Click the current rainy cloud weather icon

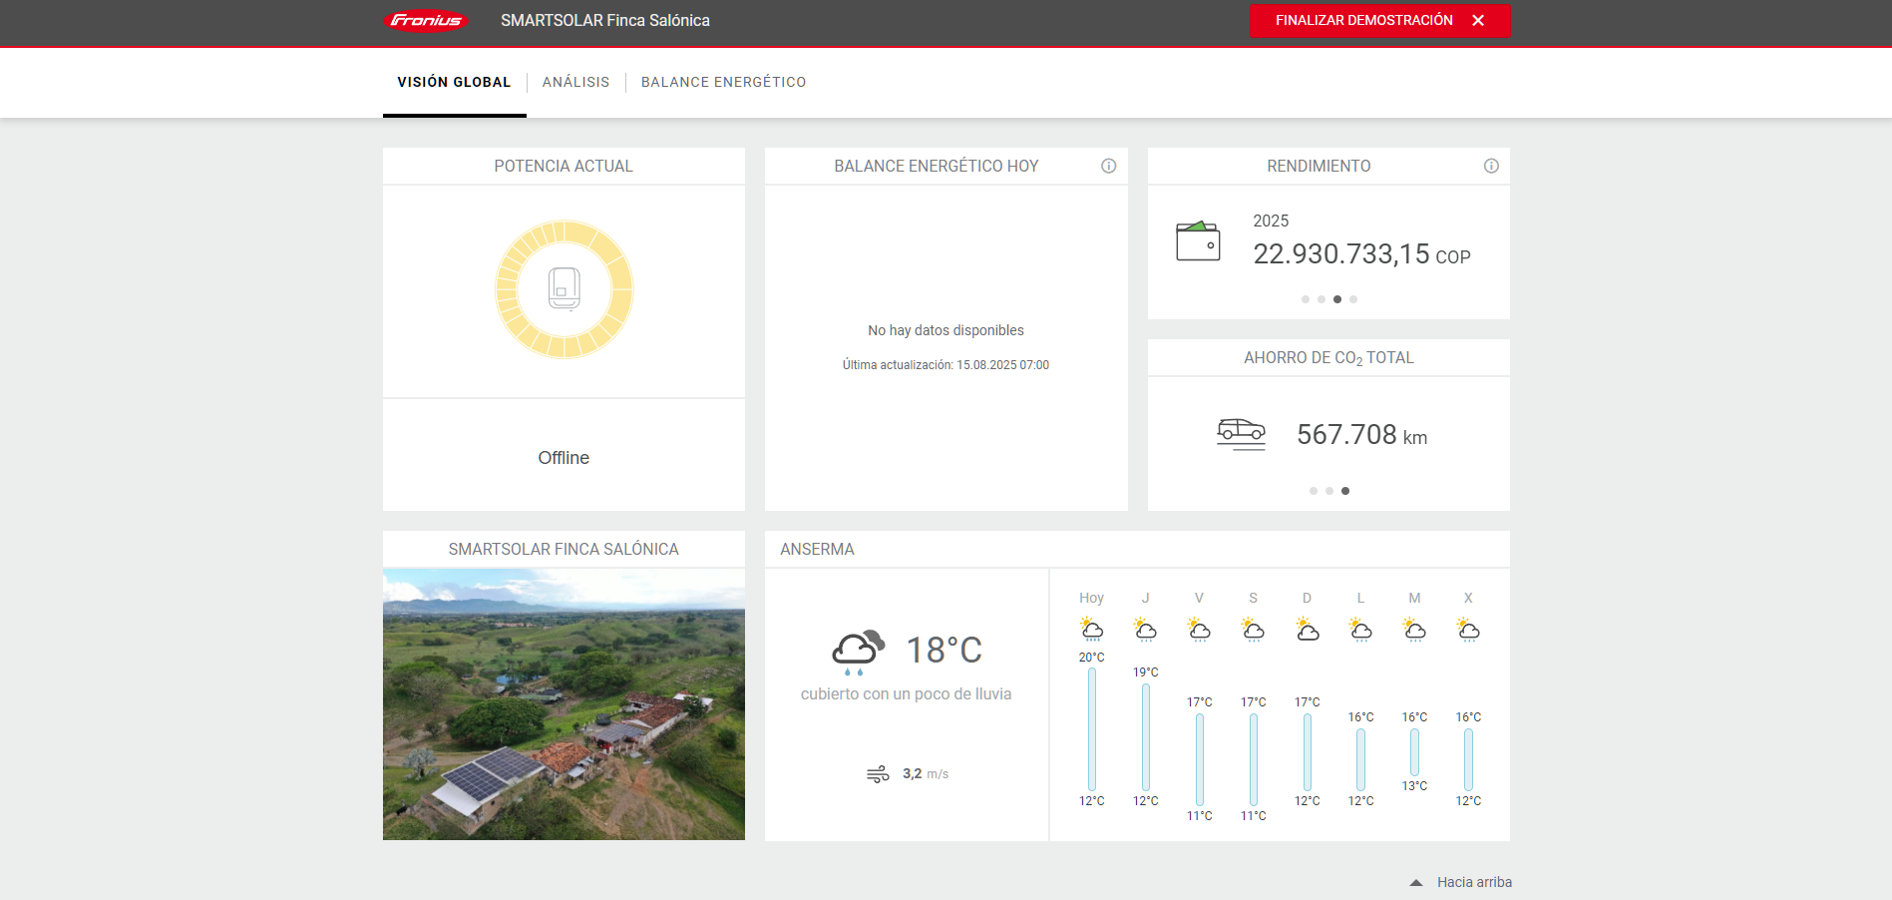pyautogui.click(x=858, y=652)
